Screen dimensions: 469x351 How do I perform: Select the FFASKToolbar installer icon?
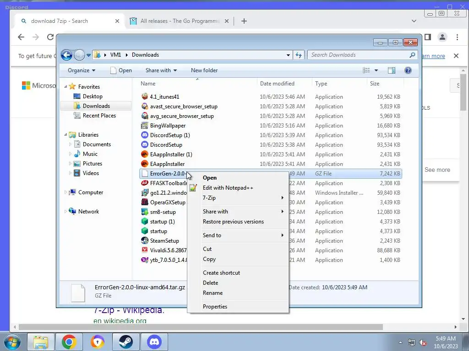(x=145, y=183)
